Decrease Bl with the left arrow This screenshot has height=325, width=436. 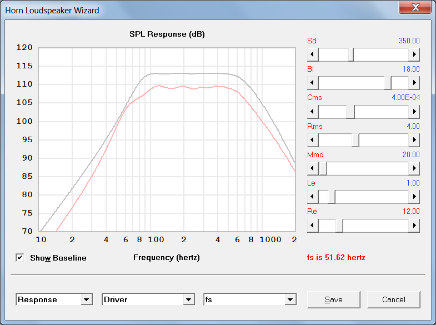pos(313,83)
